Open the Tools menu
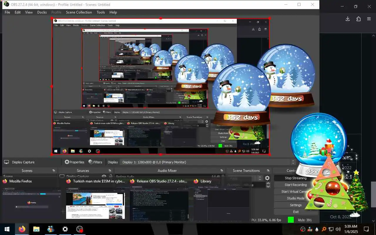The image size is (376, 235). [101, 12]
